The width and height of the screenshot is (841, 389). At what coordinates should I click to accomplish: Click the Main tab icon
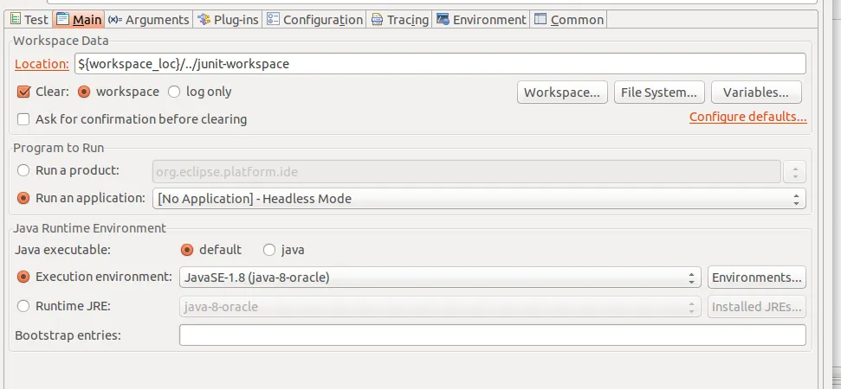(x=63, y=19)
